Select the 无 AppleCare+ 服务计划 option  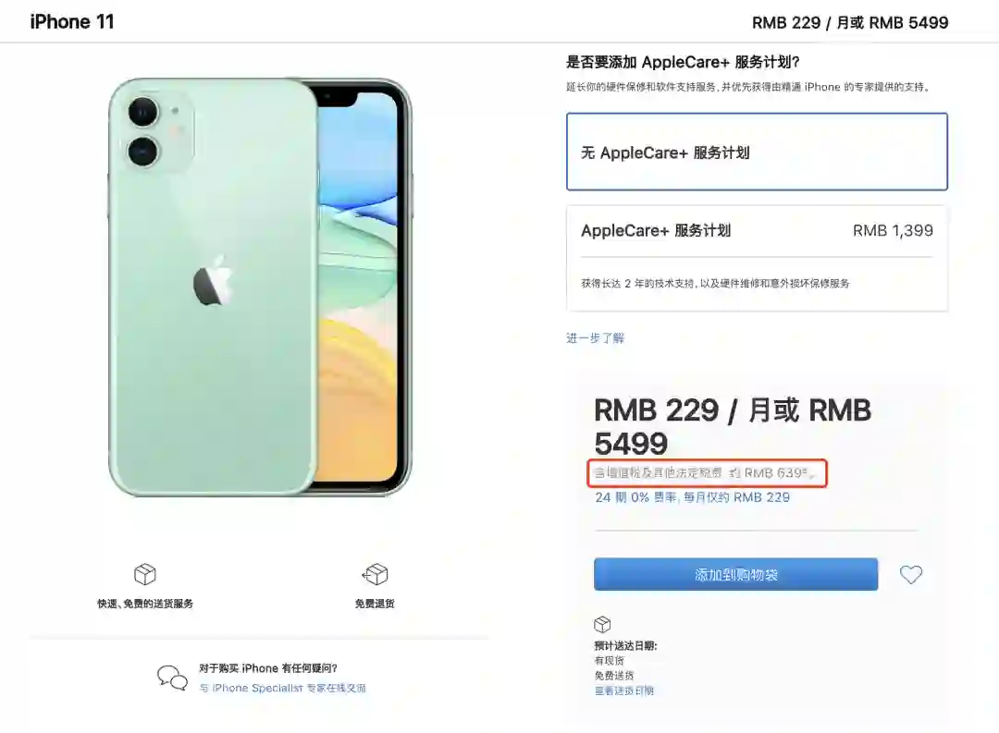point(757,152)
